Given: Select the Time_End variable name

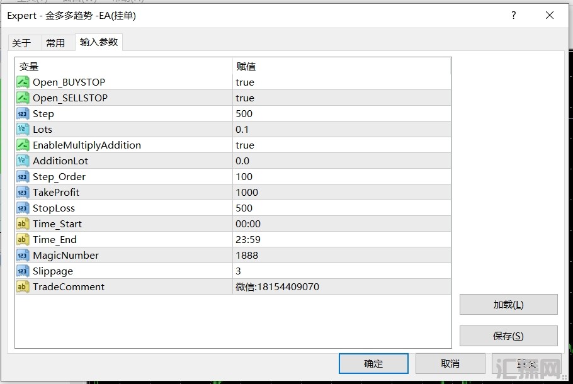Looking at the screenshot, I should tap(54, 240).
